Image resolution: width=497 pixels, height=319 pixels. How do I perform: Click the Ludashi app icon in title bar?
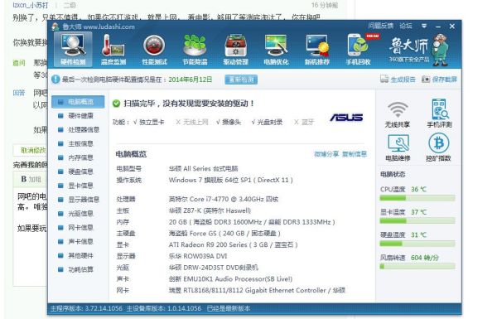coord(55,27)
